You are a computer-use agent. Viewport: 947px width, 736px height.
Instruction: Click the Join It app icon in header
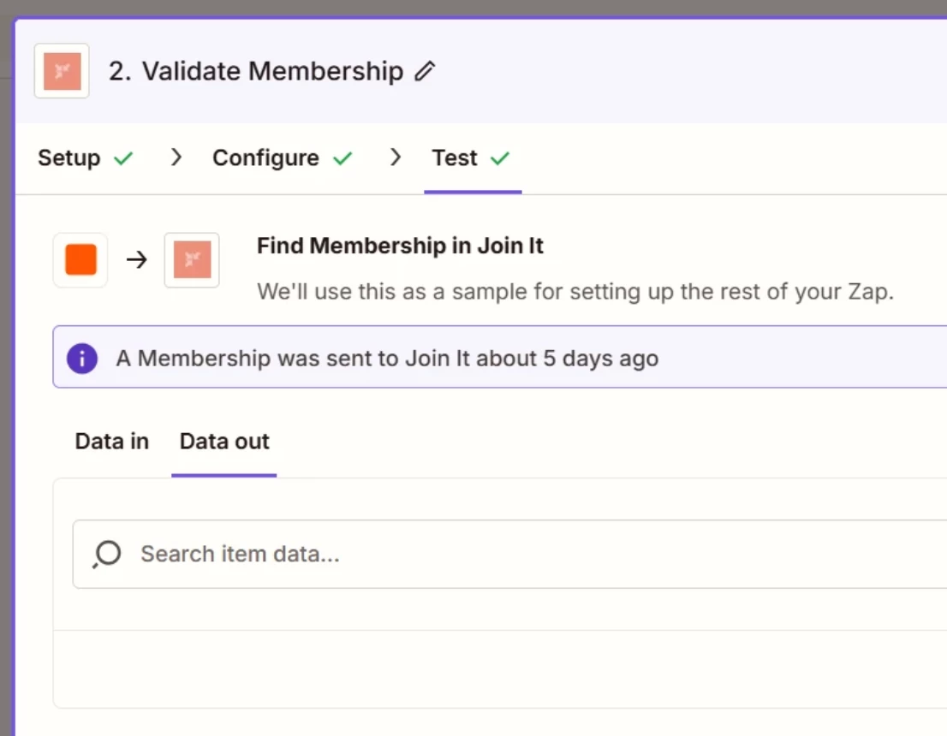point(62,71)
